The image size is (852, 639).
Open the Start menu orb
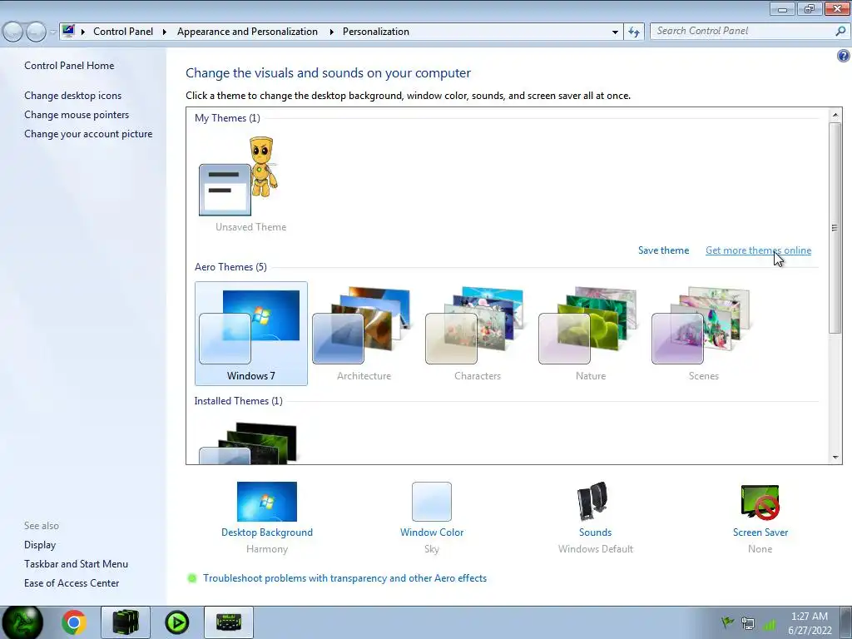pos(22,622)
